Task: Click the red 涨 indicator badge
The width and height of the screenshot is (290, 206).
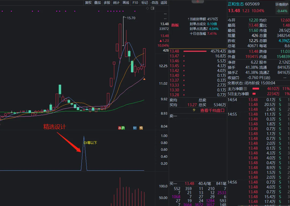Action: (119, 128)
